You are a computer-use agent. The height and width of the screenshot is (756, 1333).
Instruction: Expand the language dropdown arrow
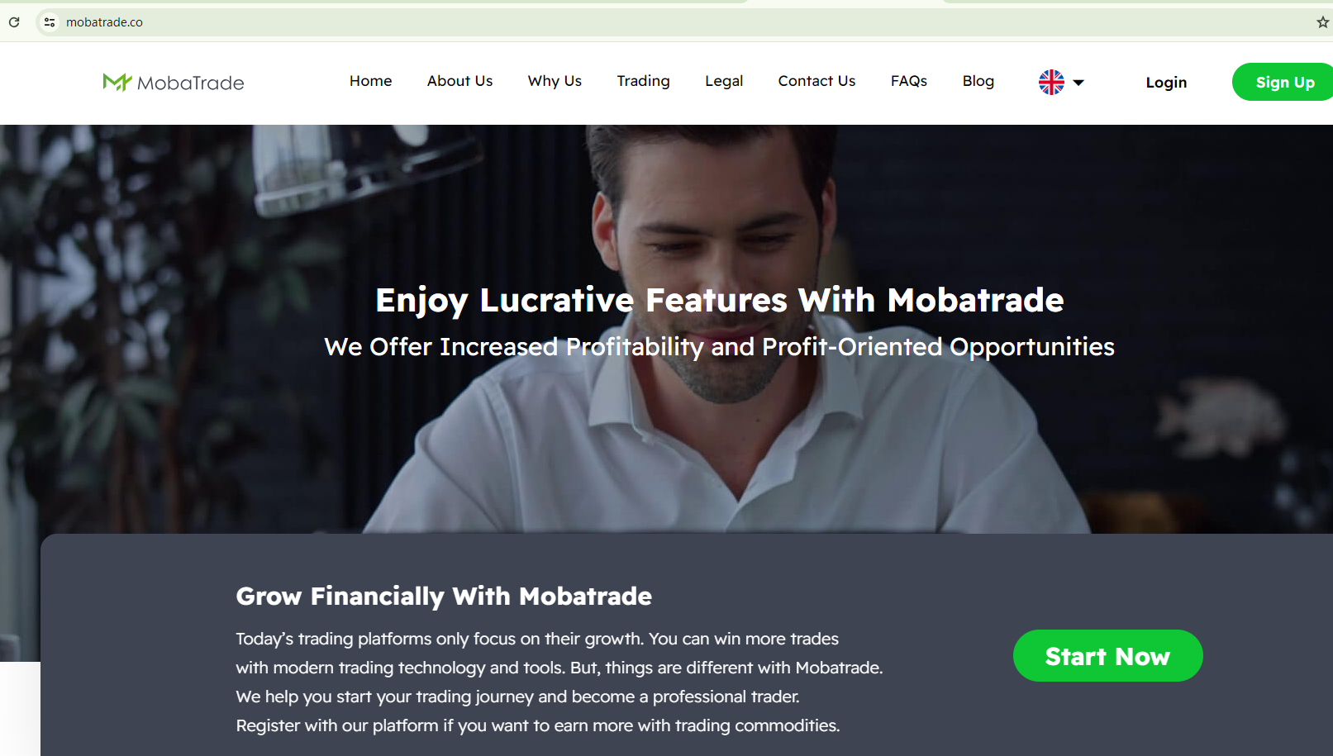click(x=1078, y=83)
